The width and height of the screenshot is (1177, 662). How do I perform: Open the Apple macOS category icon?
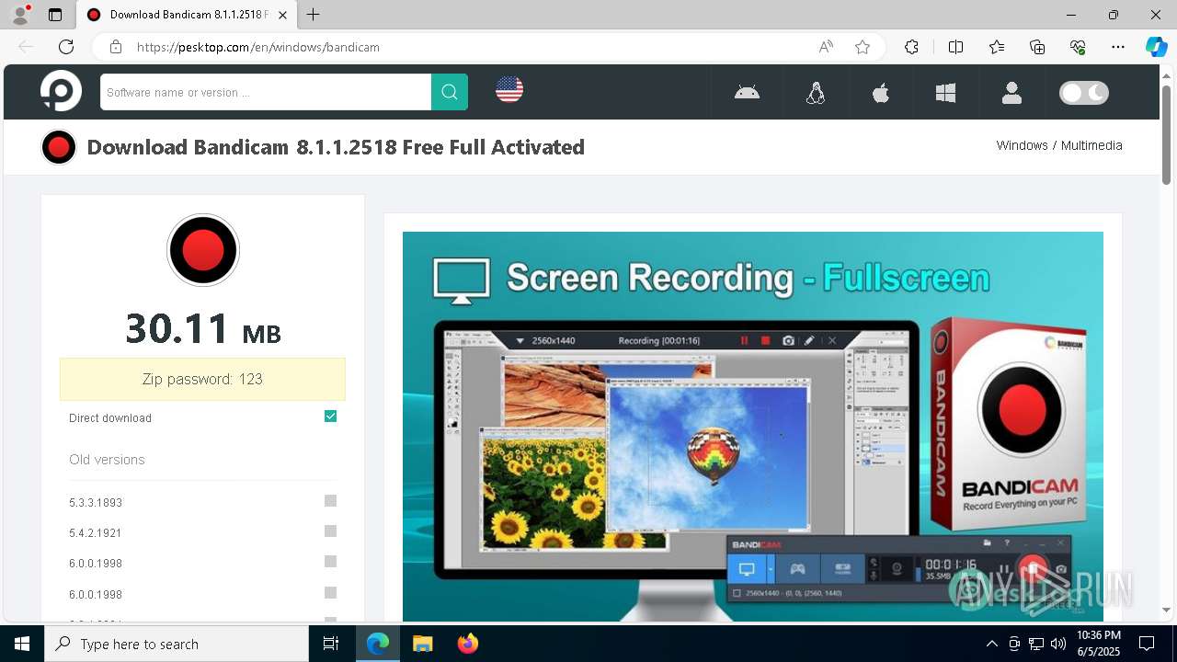(881, 92)
